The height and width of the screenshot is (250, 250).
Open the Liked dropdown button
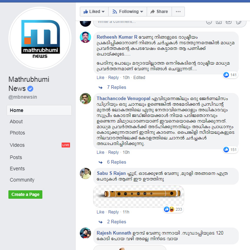coord(94,12)
